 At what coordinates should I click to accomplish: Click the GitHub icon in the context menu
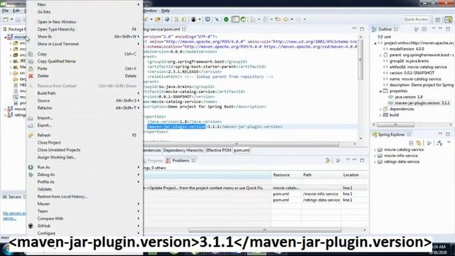(31, 226)
